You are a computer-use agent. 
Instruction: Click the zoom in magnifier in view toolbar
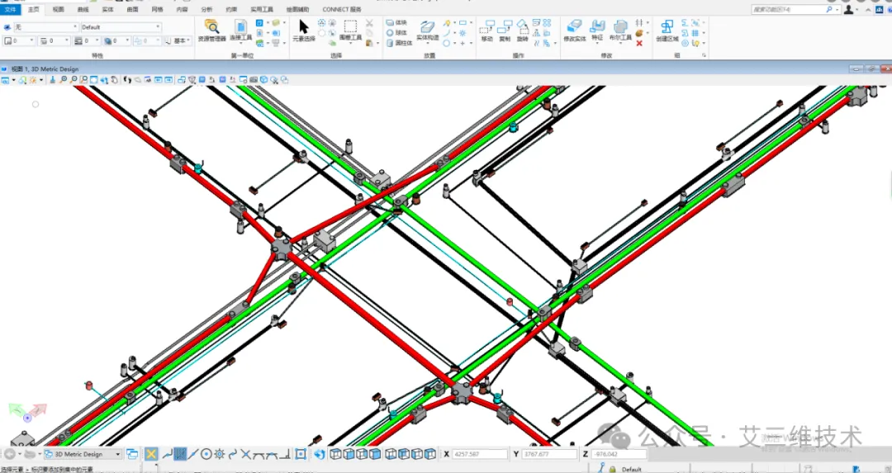(x=64, y=79)
